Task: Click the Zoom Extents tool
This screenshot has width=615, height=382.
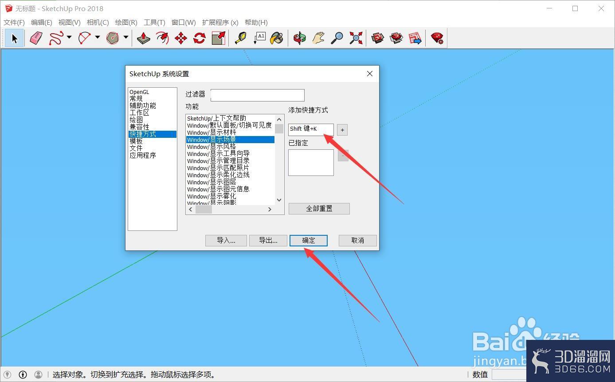Action: click(x=356, y=38)
